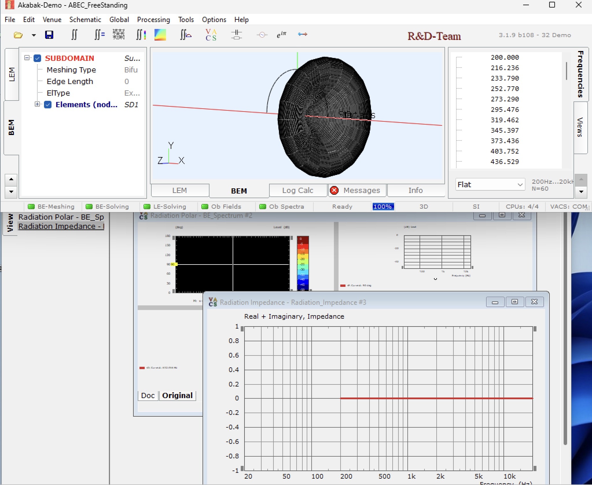Click the level color scale in Radiation Polar

pos(303,263)
